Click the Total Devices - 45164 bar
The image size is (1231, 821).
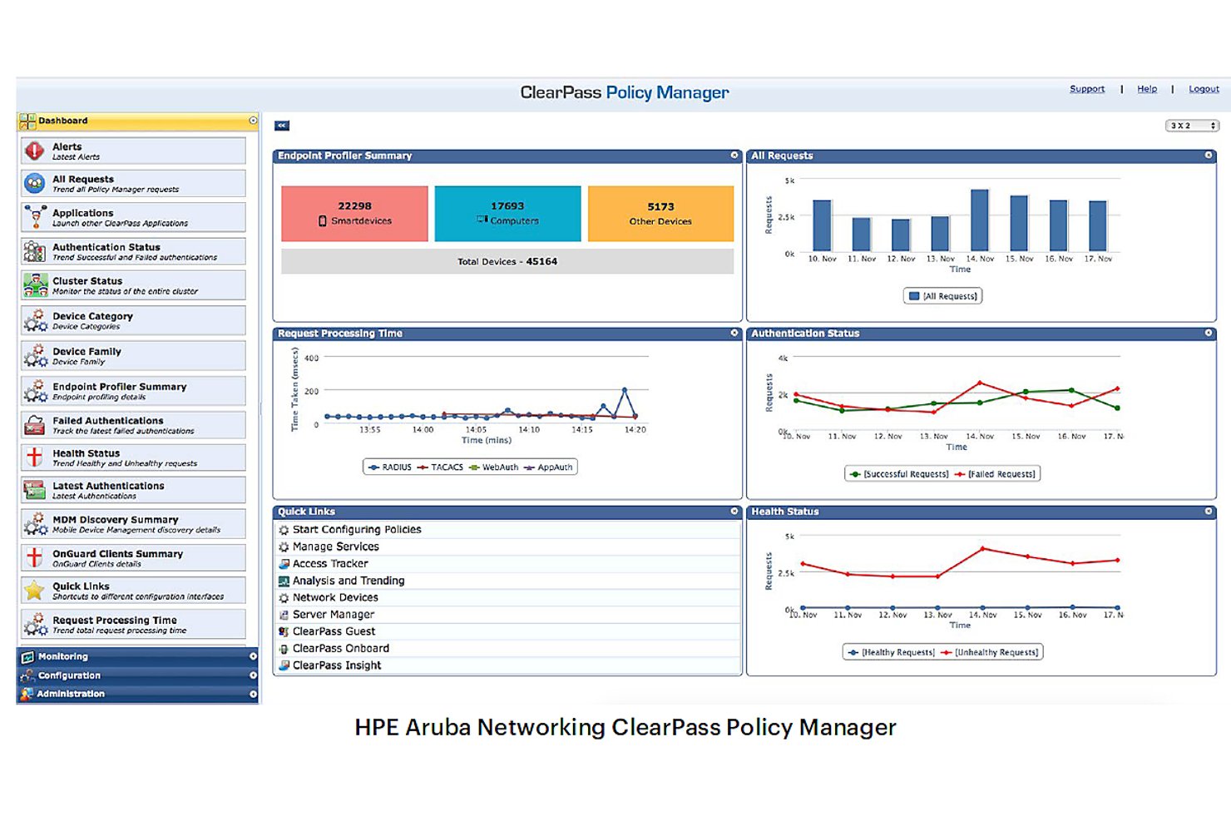pos(507,261)
